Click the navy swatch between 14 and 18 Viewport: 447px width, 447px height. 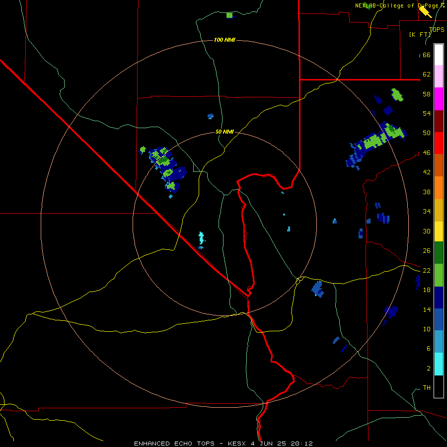click(439, 298)
